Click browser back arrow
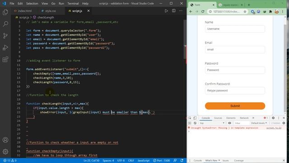289x163 pixels. pyautogui.click(x=191, y=11)
